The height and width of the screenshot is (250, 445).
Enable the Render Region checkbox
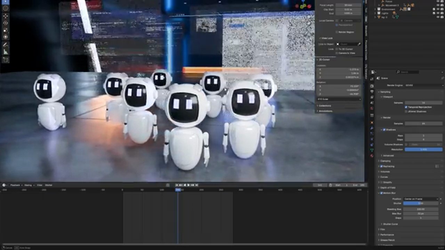[x=337, y=32]
